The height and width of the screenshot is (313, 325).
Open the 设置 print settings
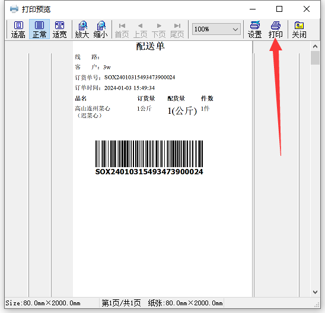[x=255, y=30]
